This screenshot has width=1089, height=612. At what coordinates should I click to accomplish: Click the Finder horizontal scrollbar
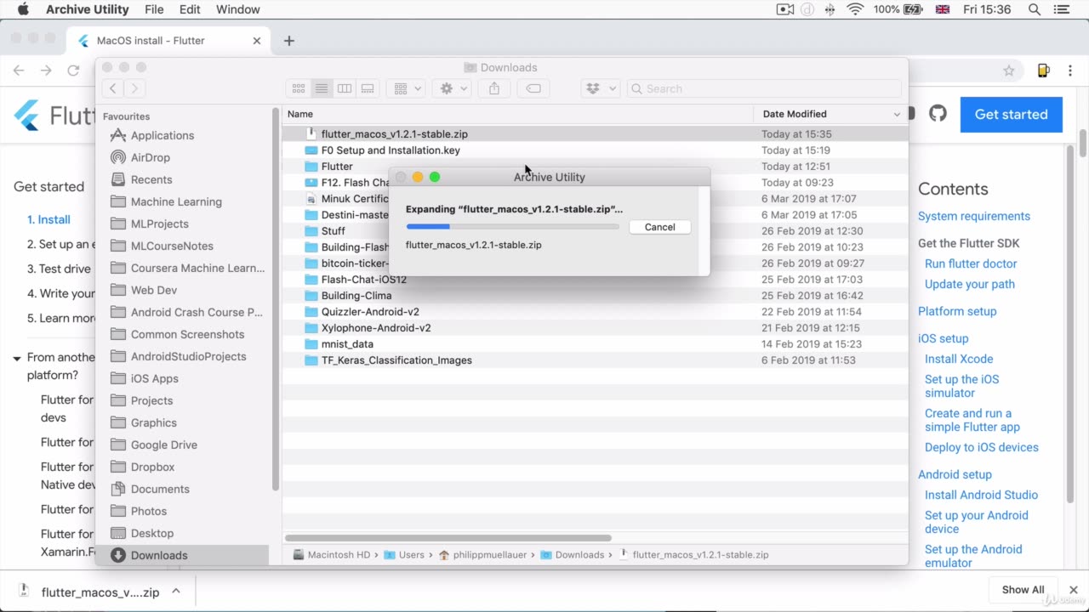pos(448,538)
